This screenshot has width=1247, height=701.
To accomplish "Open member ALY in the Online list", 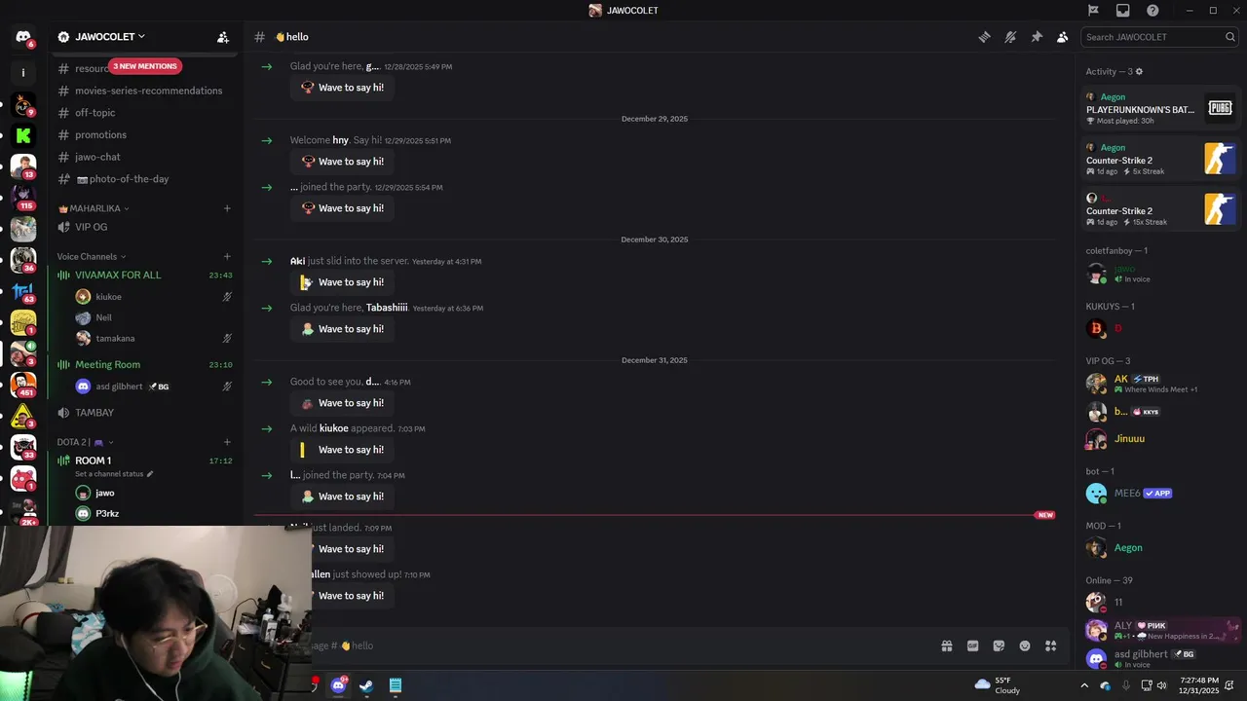I will pos(1161,630).
